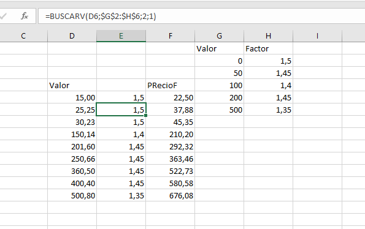Screen dimensions: 365x229
Task: Select Factor cell 1,5 beside value 0
Action: (268, 61)
